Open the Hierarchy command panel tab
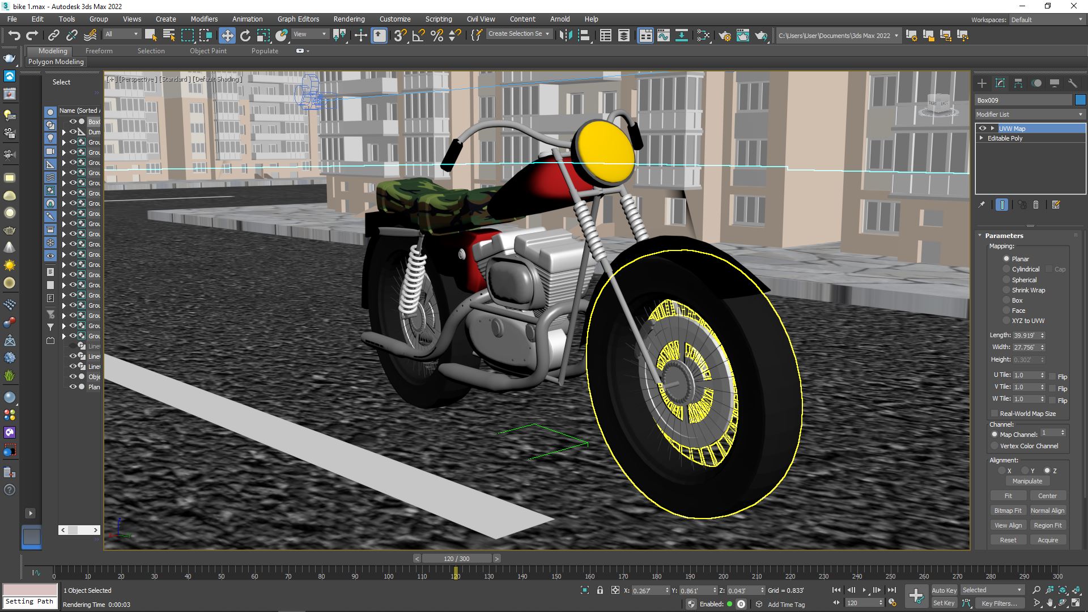This screenshot has height=612, width=1088. pyautogui.click(x=1018, y=83)
